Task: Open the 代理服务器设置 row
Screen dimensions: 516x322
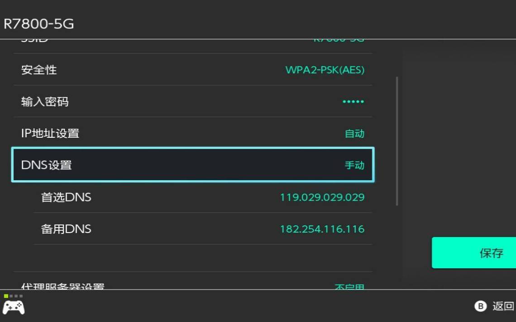Action: pyautogui.click(x=192, y=285)
